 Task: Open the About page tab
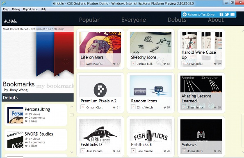216,20
